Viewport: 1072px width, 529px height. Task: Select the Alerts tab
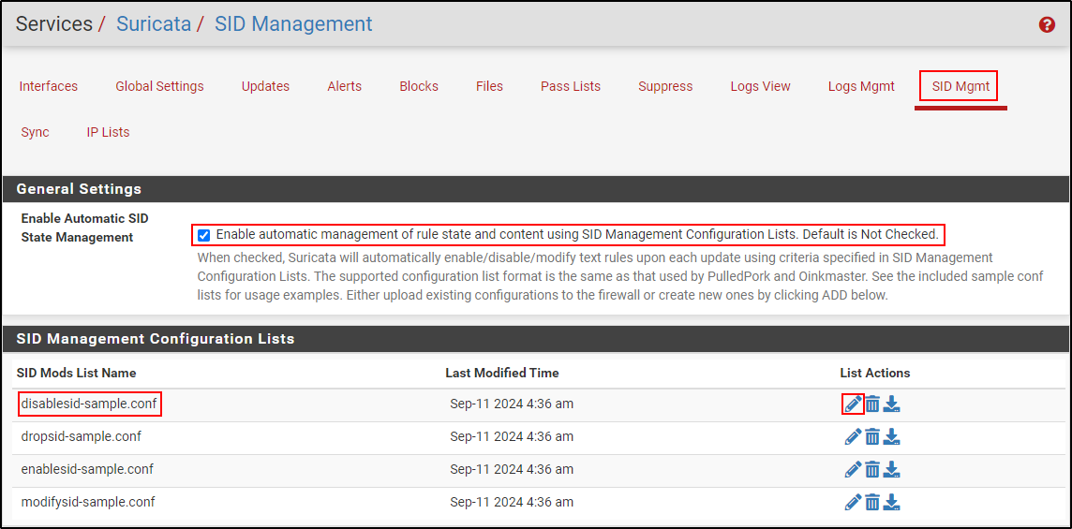tap(345, 87)
